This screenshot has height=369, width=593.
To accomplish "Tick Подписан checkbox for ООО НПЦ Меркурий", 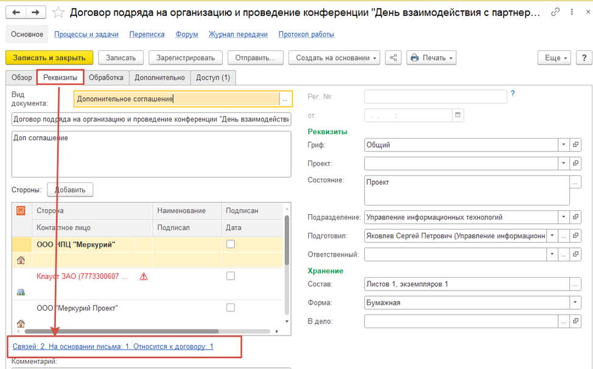I will coord(231,244).
